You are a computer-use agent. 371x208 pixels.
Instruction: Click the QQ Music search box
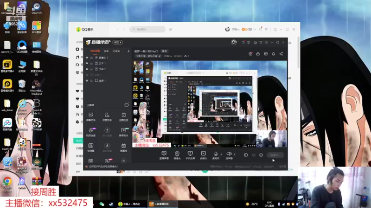click(x=147, y=29)
